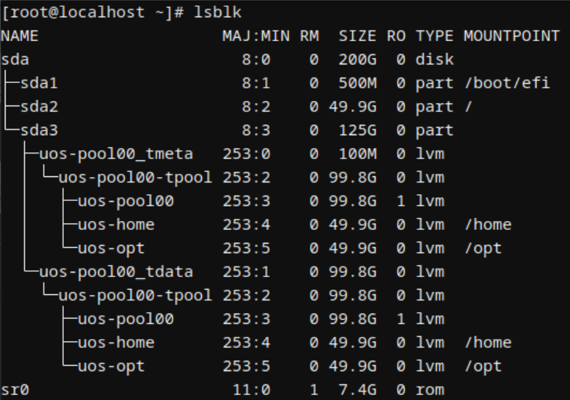Click the TYPE column header

pos(435,36)
